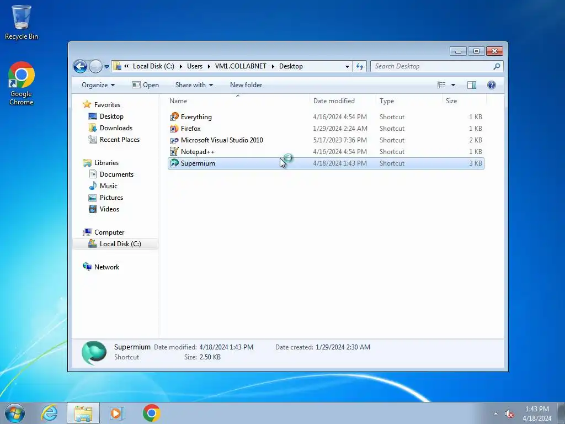This screenshot has height=424, width=565.
Task: Go back with the Explorer Back arrow
Action: click(80, 66)
